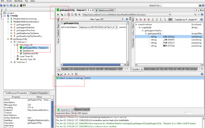The height and width of the screenshot is (128, 205).
Task: Click the byProvinceName input field
Action: [x=98, y=27]
